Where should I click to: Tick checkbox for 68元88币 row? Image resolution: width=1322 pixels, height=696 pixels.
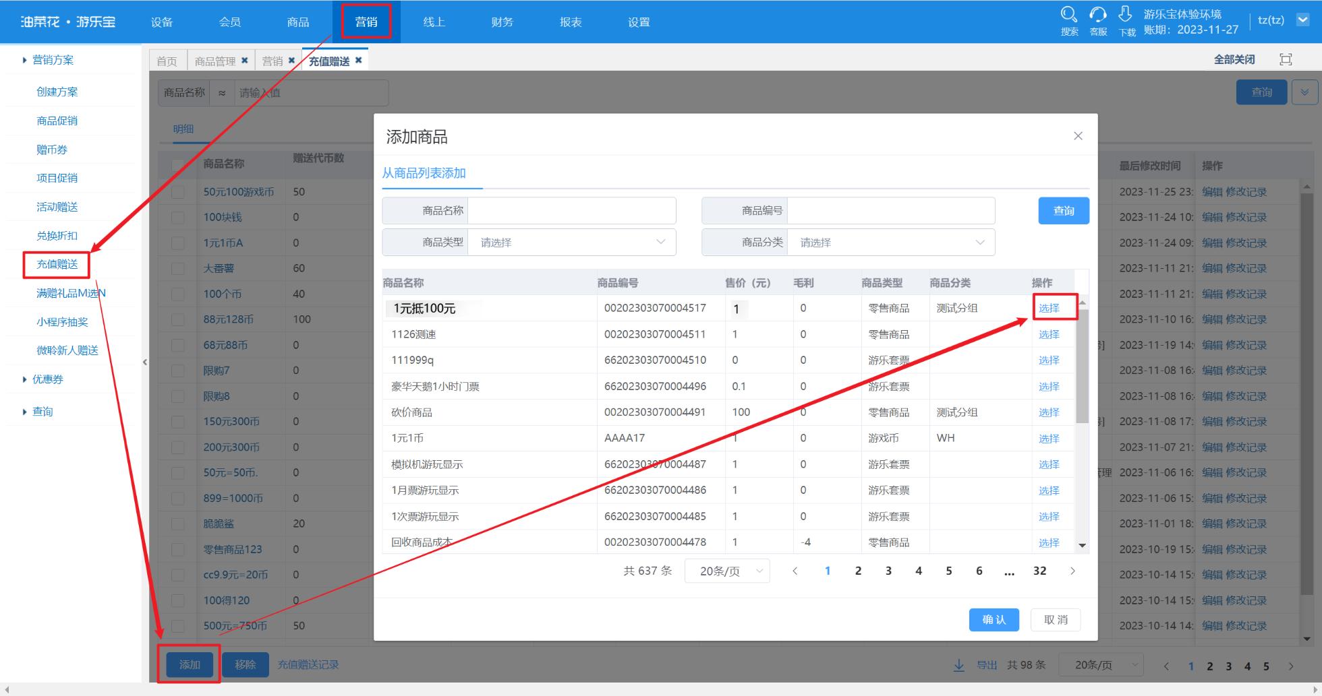click(x=178, y=345)
